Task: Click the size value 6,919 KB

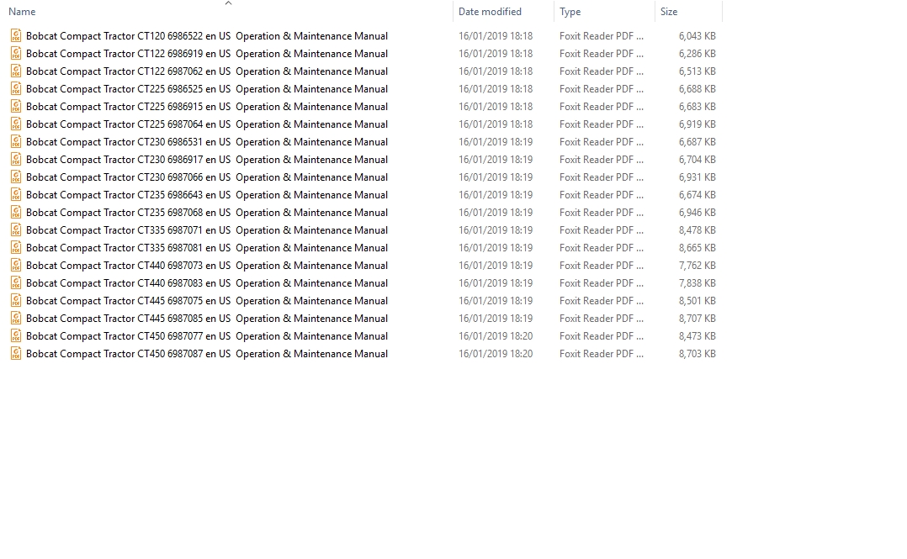Action: tap(697, 124)
